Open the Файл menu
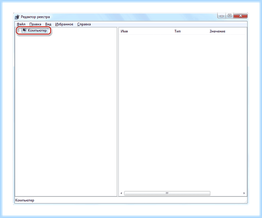262x218 pixels. 21,25
